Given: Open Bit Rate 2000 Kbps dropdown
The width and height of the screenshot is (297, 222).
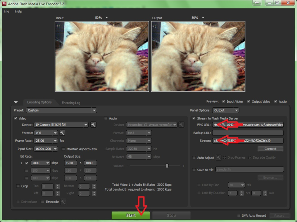Looking at the screenshot, I should point(40,163).
